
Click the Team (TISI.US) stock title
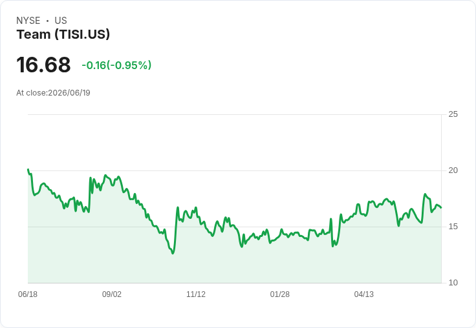(63, 35)
